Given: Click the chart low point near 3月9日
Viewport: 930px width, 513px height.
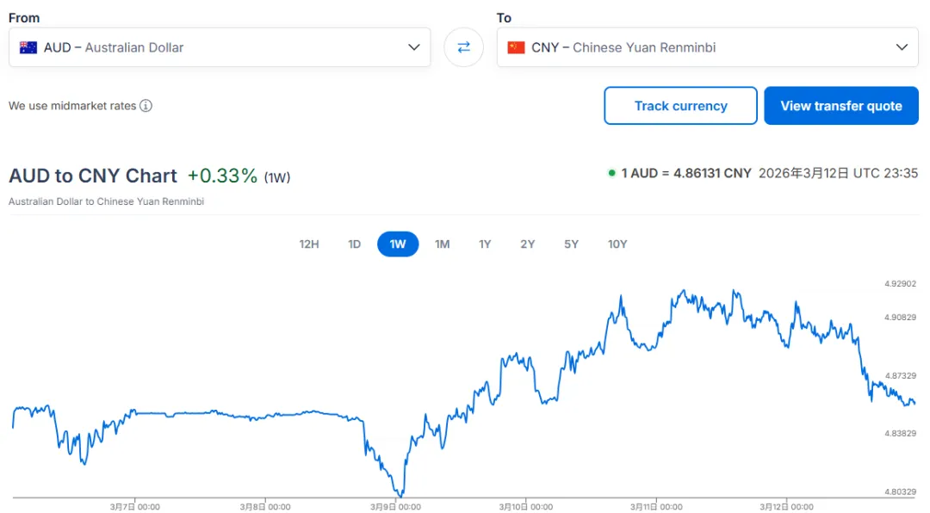Looking at the screenshot, I should 400,495.
